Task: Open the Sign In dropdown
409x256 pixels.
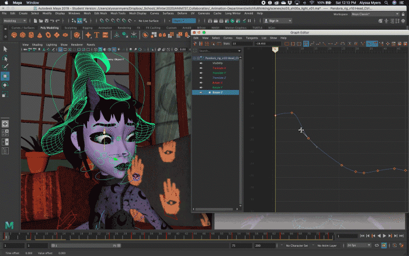Action: pyautogui.click(x=278, y=20)
